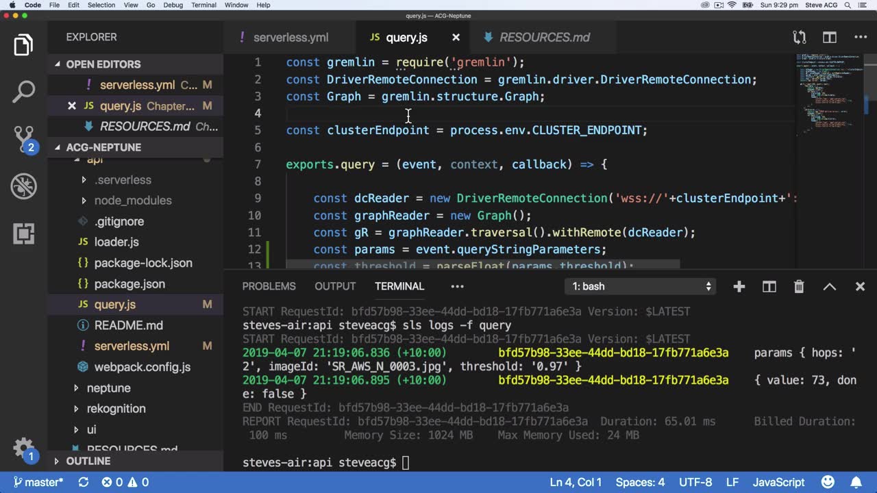Image resolution: width=877 pixels, height=493 pixels.
Task: Switch to the PROBLEMS panel tab
Action: tap(269, 287)
